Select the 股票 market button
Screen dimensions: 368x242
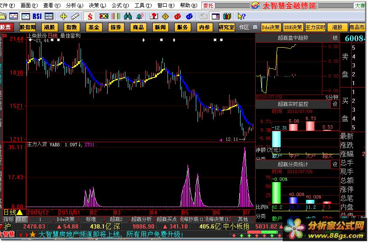(6, 27)
